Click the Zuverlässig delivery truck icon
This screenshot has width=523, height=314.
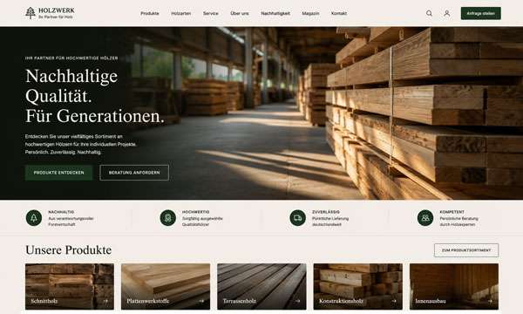[x=297, y=218]
